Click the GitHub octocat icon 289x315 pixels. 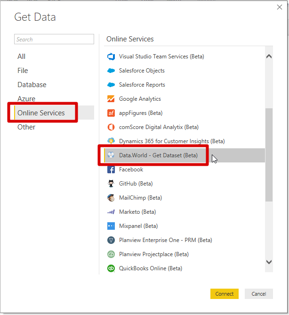pos(111,184)
